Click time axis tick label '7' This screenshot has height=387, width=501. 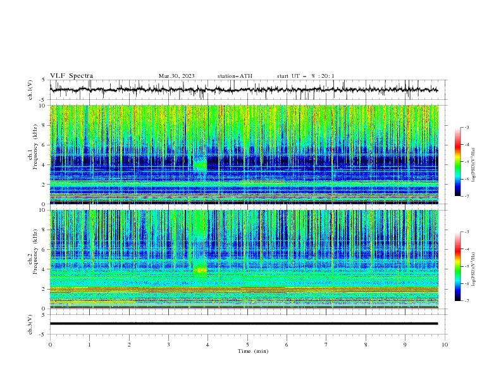point(326,345)
